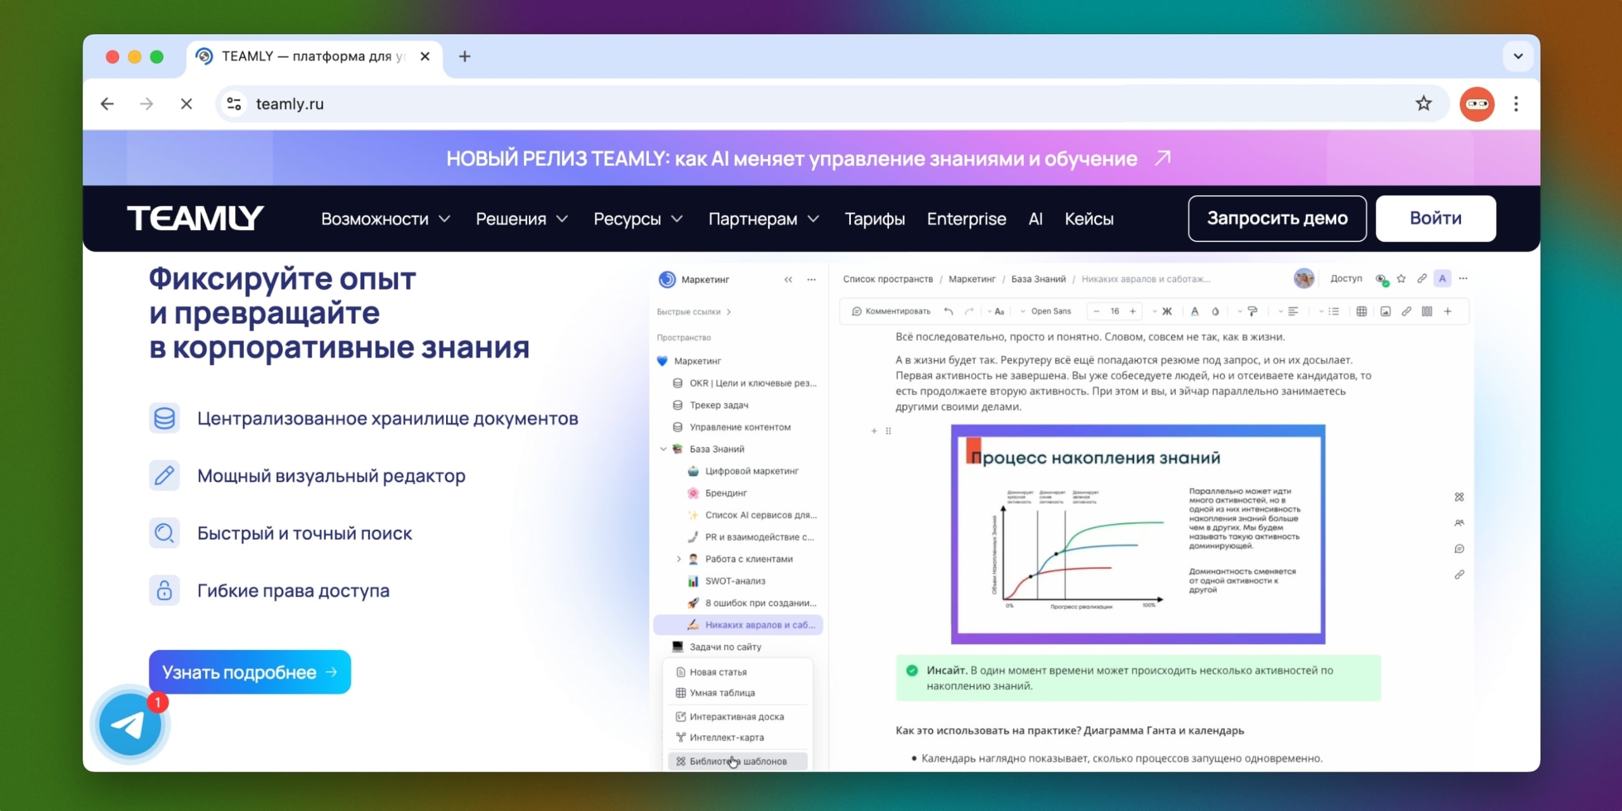Open sidebar three-dot options
This screenshot has width=1622, height=811.
(x=811, y=279)
